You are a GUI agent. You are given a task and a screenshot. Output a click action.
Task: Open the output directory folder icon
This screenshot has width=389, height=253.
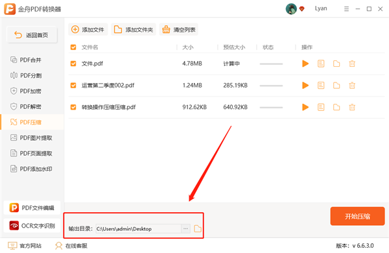point(198,228)
